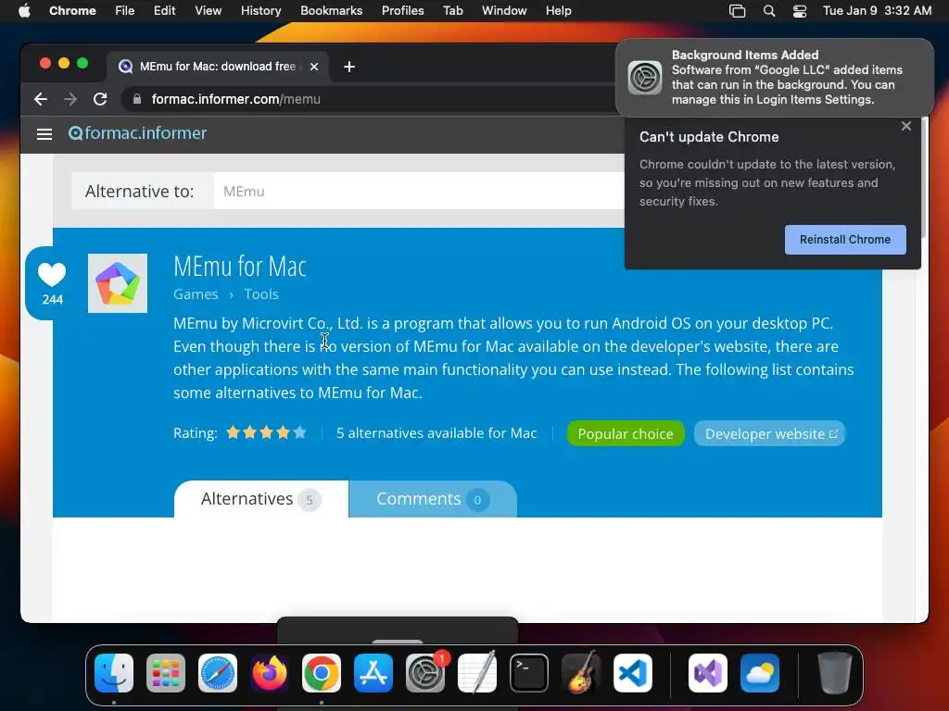This screenshot has width=949, height=711.
Task: Click the browser forward arrow
Action: click(x=70, y=99)
